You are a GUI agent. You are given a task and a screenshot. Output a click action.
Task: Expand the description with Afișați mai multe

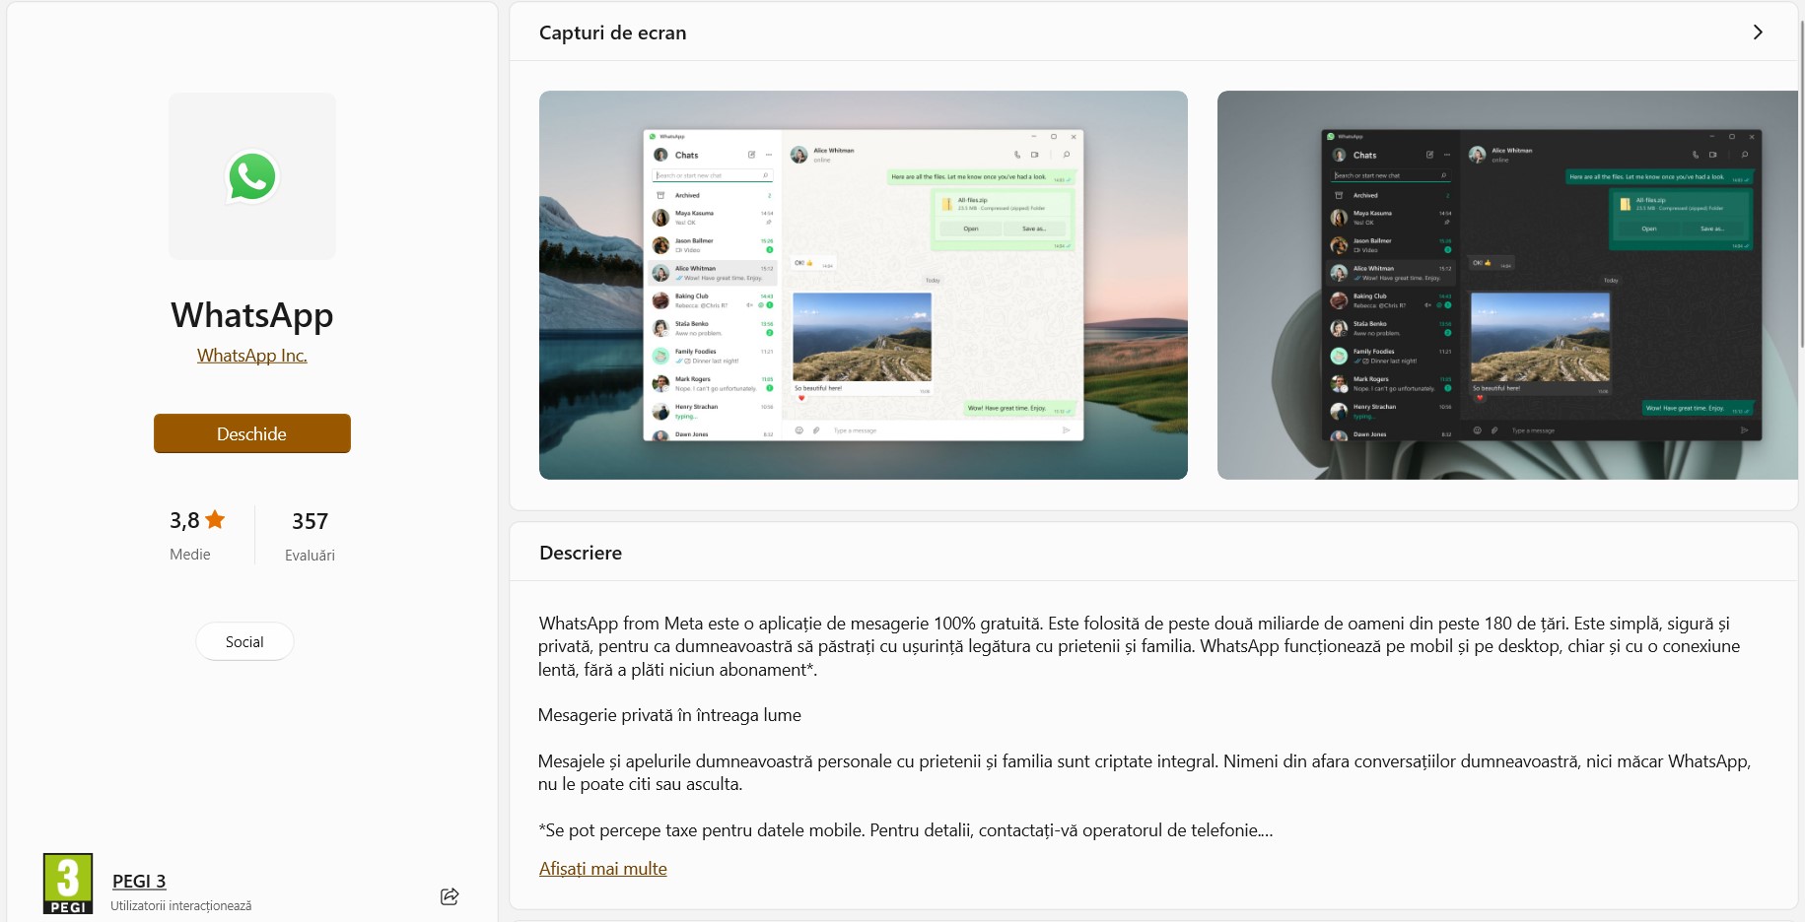click(x=602, y=868)
